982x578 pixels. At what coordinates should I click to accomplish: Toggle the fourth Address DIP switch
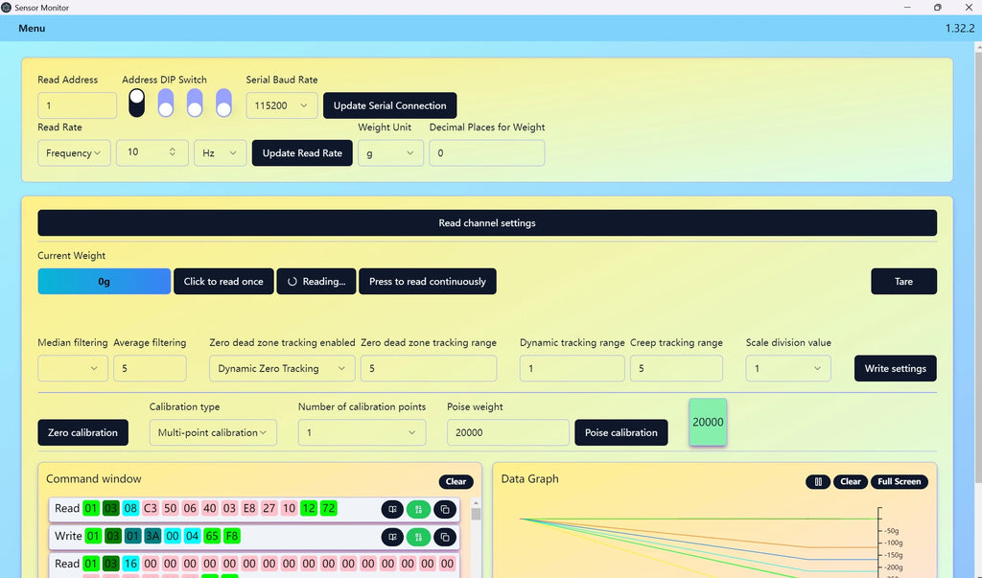[x=223, y=103]
